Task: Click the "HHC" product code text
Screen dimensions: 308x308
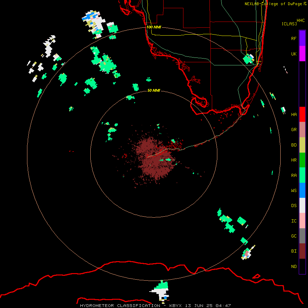Action: point(300,20)
